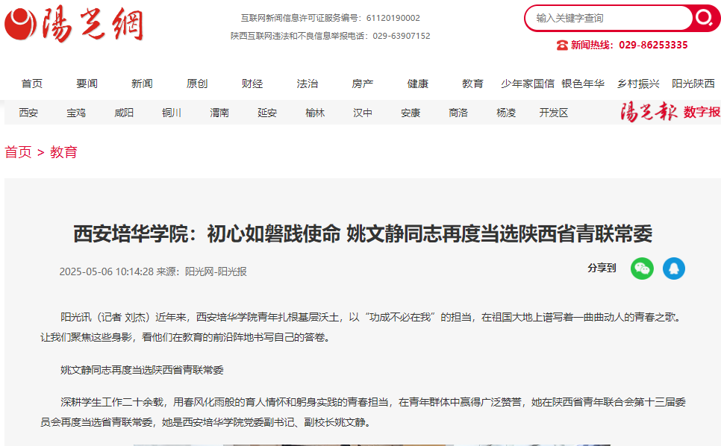721x446 pixels.
Task: Click the 首页 breadcrumb link
Action: click(18, 152)
